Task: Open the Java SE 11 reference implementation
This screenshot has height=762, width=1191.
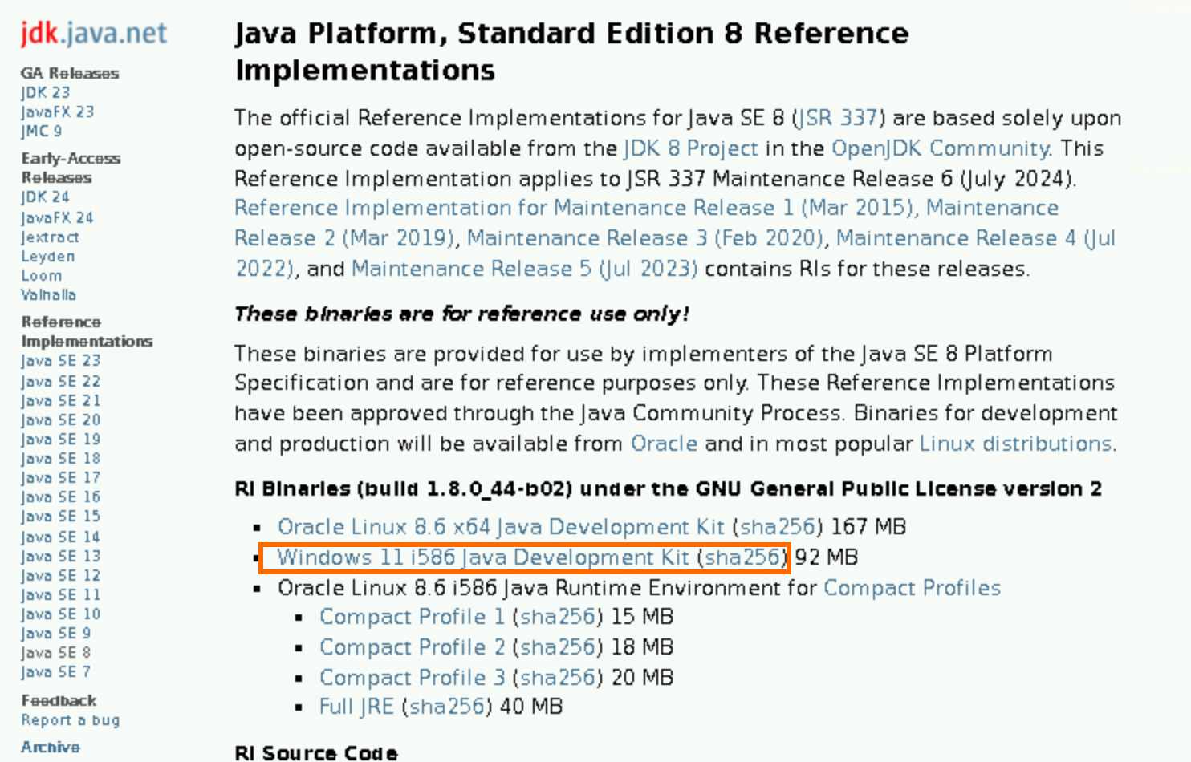Action: (x=60, y=594)
